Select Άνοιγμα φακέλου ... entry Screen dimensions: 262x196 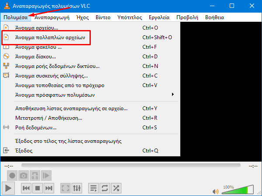point(90,47)
